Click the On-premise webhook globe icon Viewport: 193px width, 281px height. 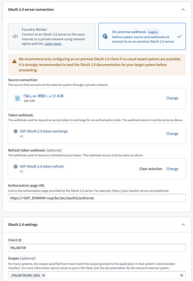click(x=105, y=36)
